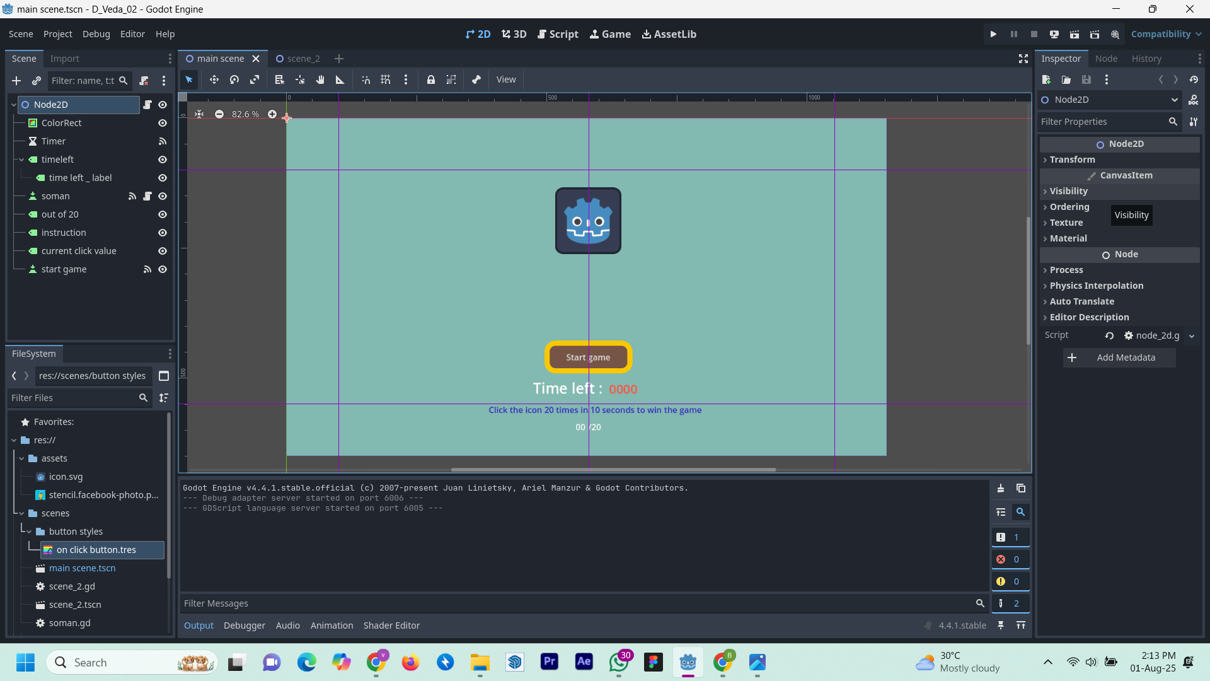Select the Select Mode arrow tool
Viewport: 1210px width, 681px height.
[189, 79]
